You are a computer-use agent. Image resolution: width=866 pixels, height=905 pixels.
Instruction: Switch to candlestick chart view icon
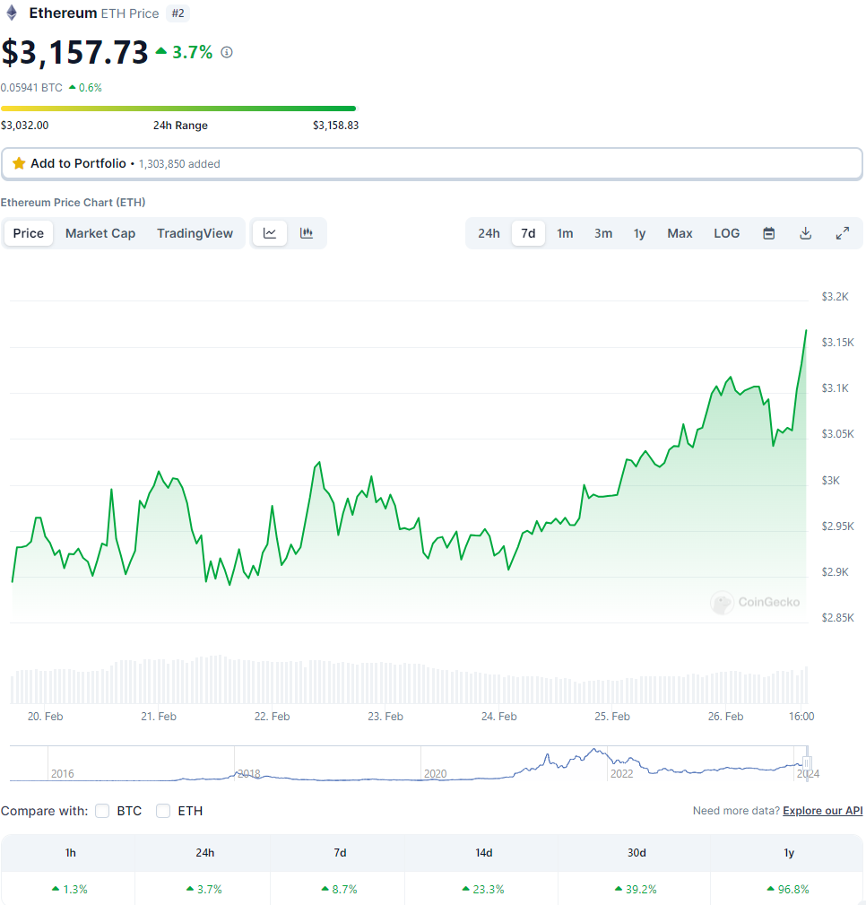(x=307, y=233)
